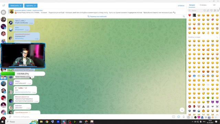The height and width of the screenshot is (124, 220).
Task: Insert the kiss lips emoji
Action: pos(212,20)
